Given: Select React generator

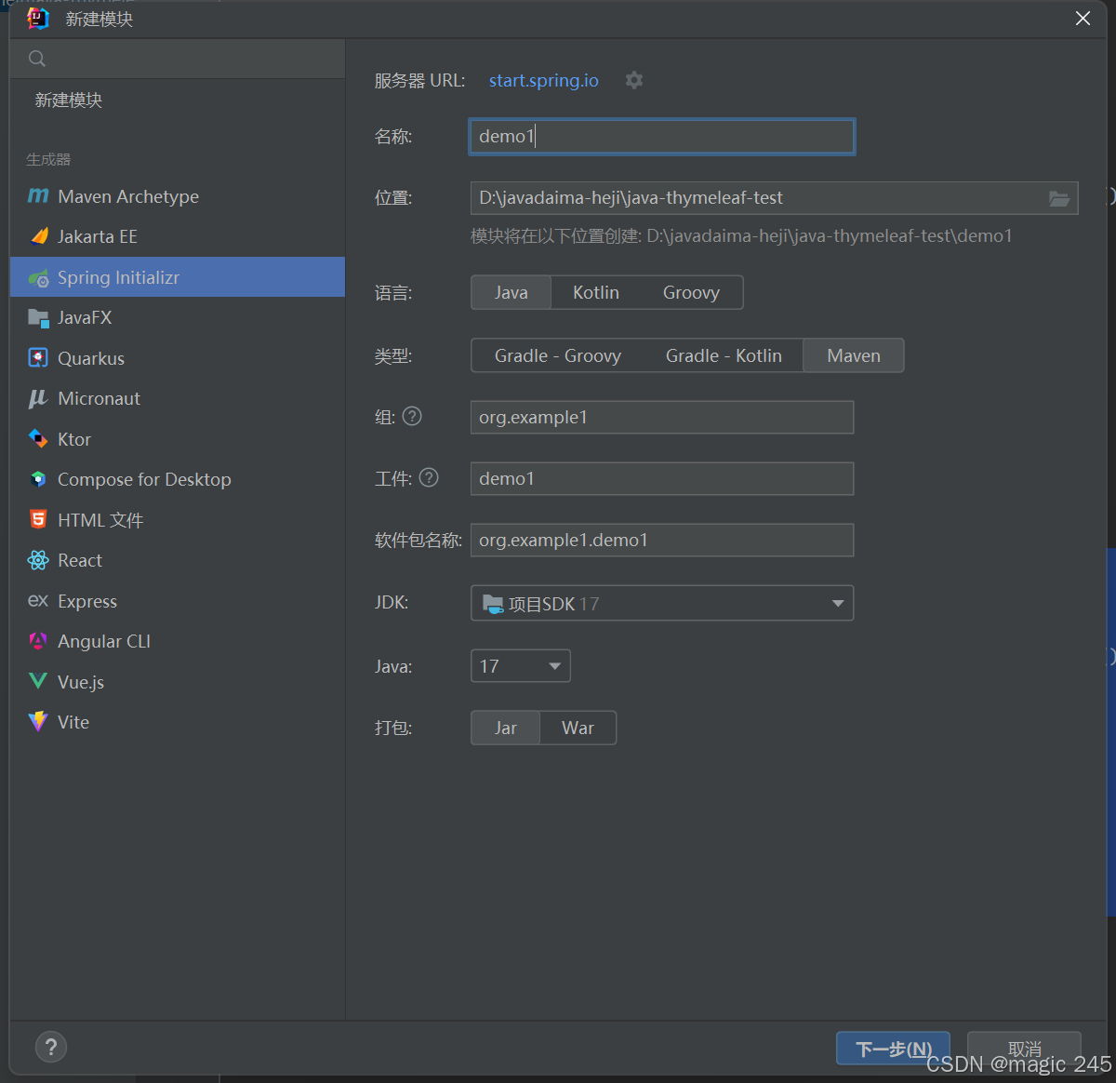Looking at the screenshot, I should (x=178, y=560).
